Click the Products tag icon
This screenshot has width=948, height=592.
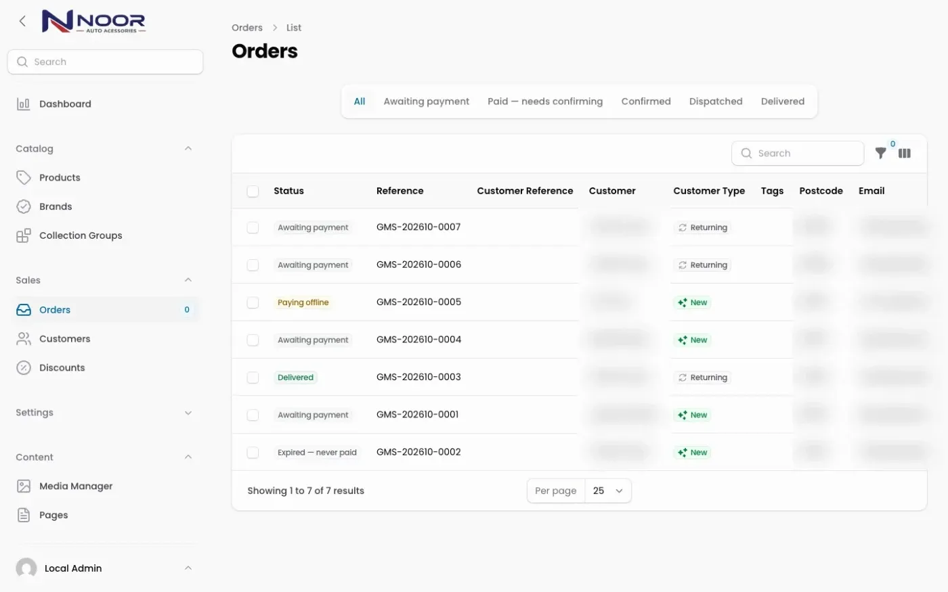click(24, 178)
